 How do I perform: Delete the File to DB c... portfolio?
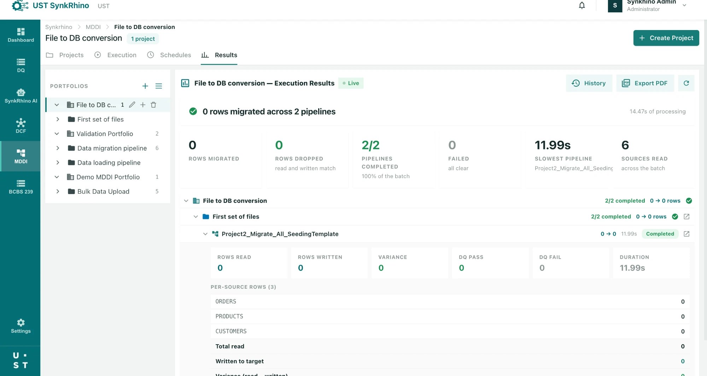pyautogui.click(x=153, y=105)
